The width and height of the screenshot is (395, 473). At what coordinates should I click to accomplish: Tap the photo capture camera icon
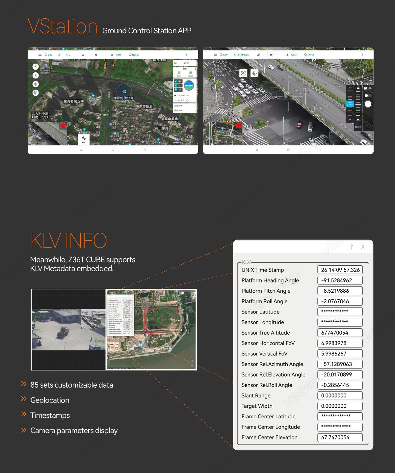[x=365, y=88]
